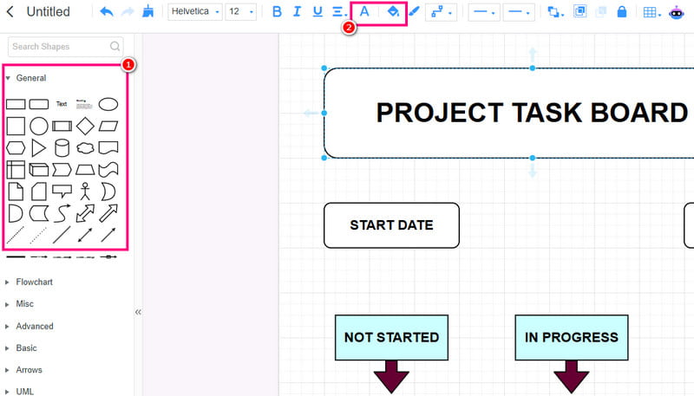This screenshot has height=396, width=694.
Task: Open the font size 12 dropdown
Action: [x=241, y=11]
